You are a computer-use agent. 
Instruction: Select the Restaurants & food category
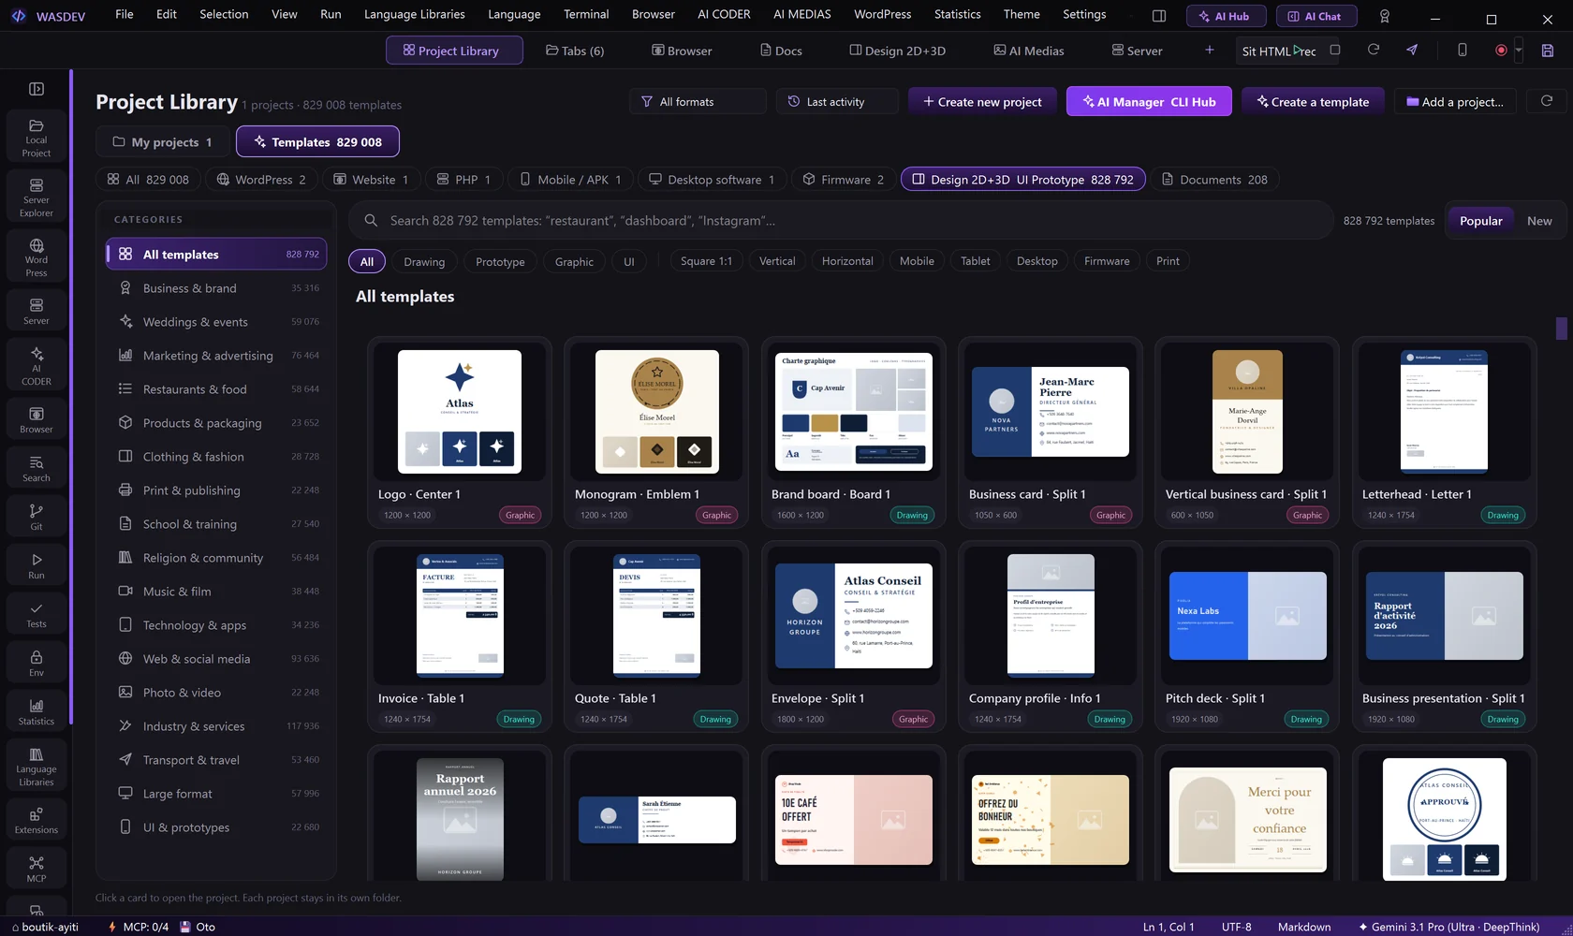point(216,388)
